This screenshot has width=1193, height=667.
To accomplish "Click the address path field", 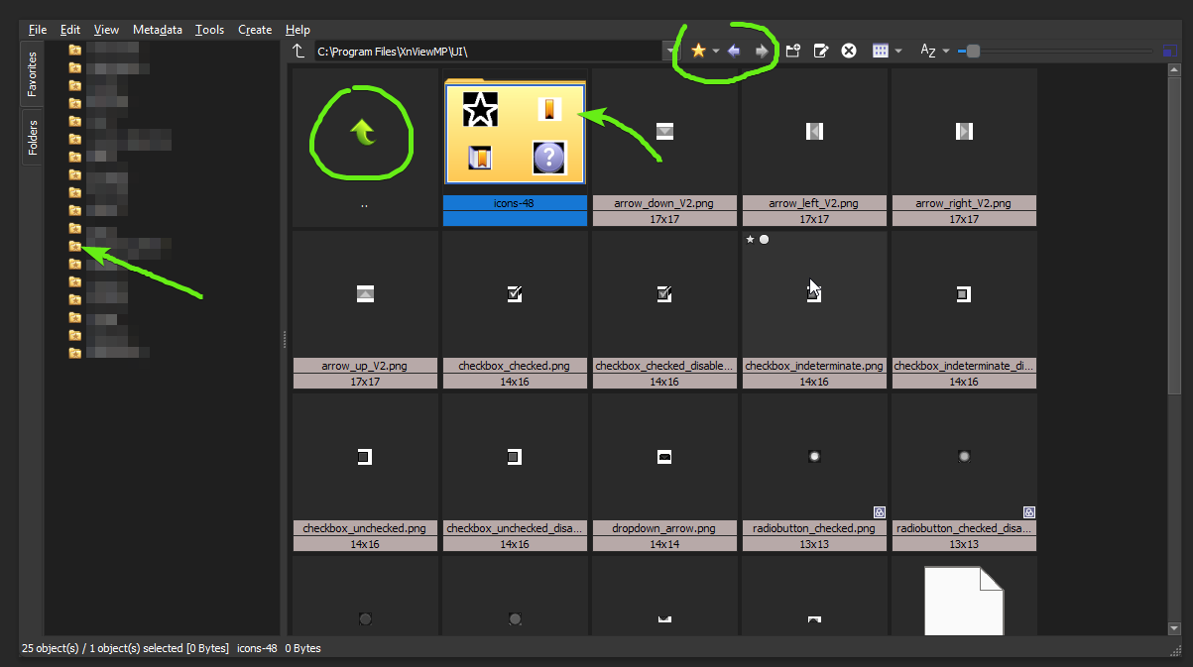I will click(x=487, y=51).
